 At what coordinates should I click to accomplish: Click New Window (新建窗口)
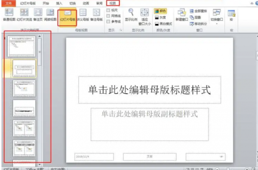pyautogui.click(x=181, y=15)
